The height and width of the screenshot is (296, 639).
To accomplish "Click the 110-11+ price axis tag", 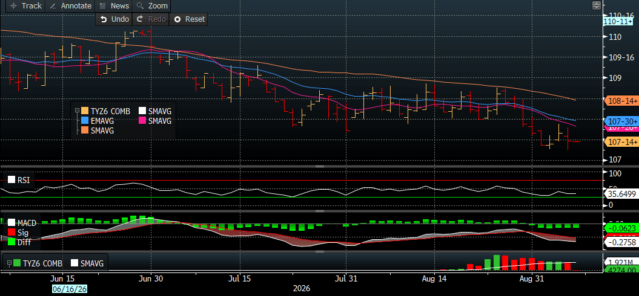I will click(618, 22).
